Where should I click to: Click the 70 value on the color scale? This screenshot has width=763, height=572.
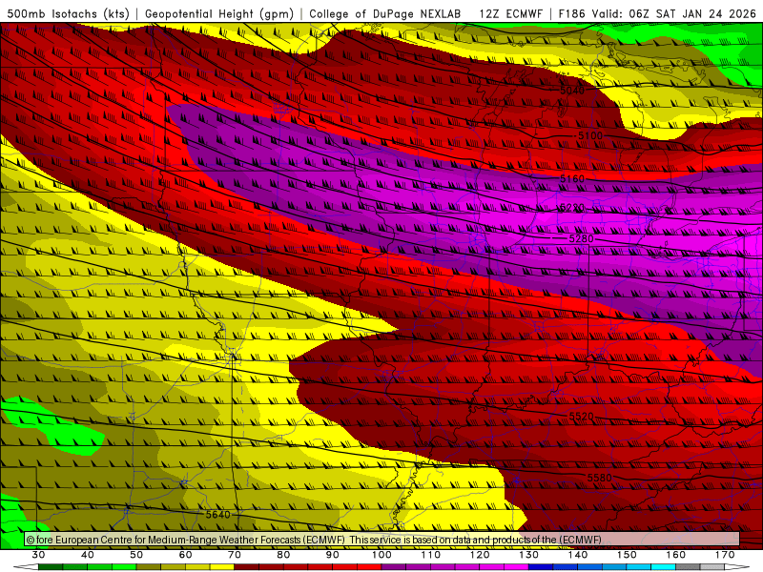click(235, 555)
